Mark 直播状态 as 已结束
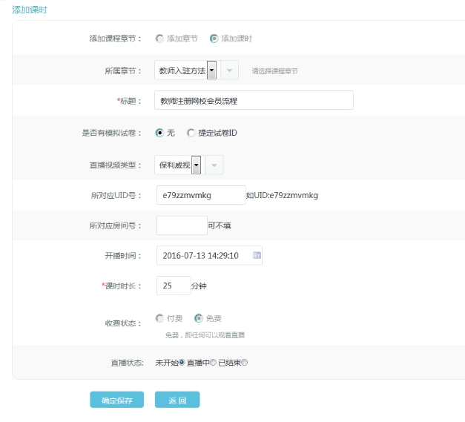Image resolution: width=465 pixels, height=422 pixels. (x=245, y=363)
